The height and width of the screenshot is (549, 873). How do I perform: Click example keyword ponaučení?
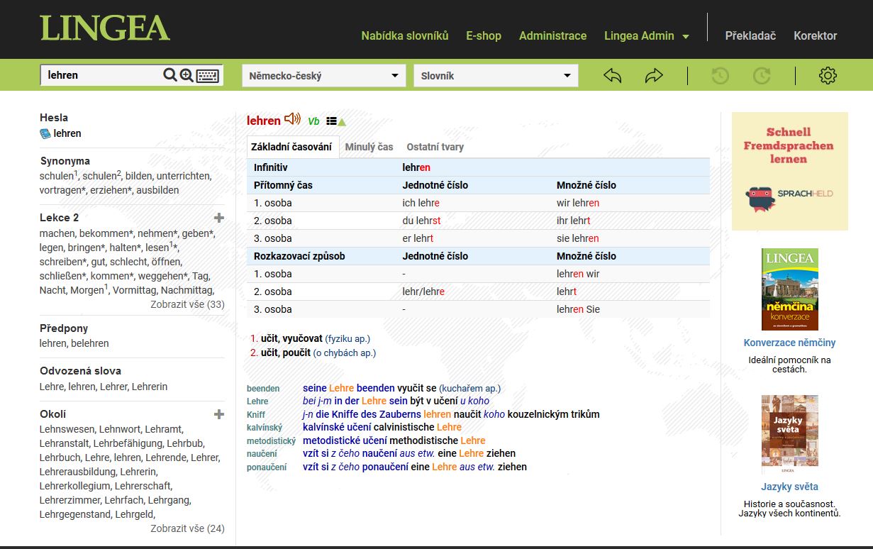tap(267, 467)
